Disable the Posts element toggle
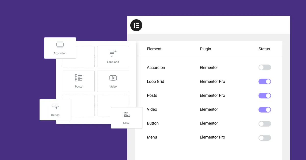Screen dimensions: 306x160 [264, 95]
